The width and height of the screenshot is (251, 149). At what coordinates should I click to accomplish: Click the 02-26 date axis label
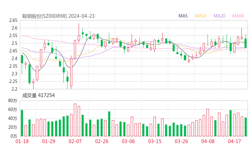[x=102, y=141]
